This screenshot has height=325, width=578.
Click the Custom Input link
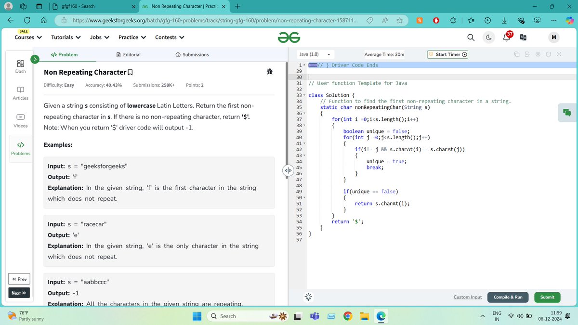coord(468,297)
